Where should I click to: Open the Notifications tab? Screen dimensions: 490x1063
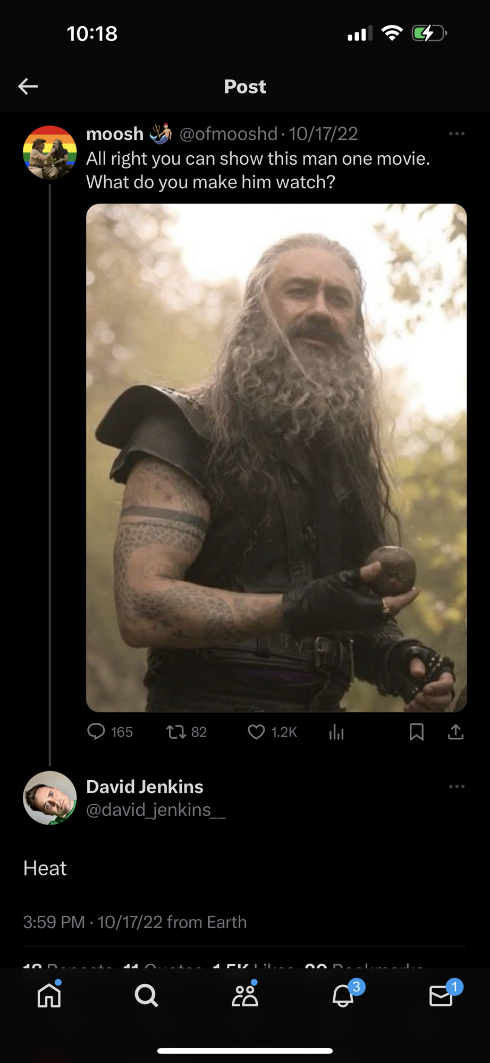click(x=343, y=995)
